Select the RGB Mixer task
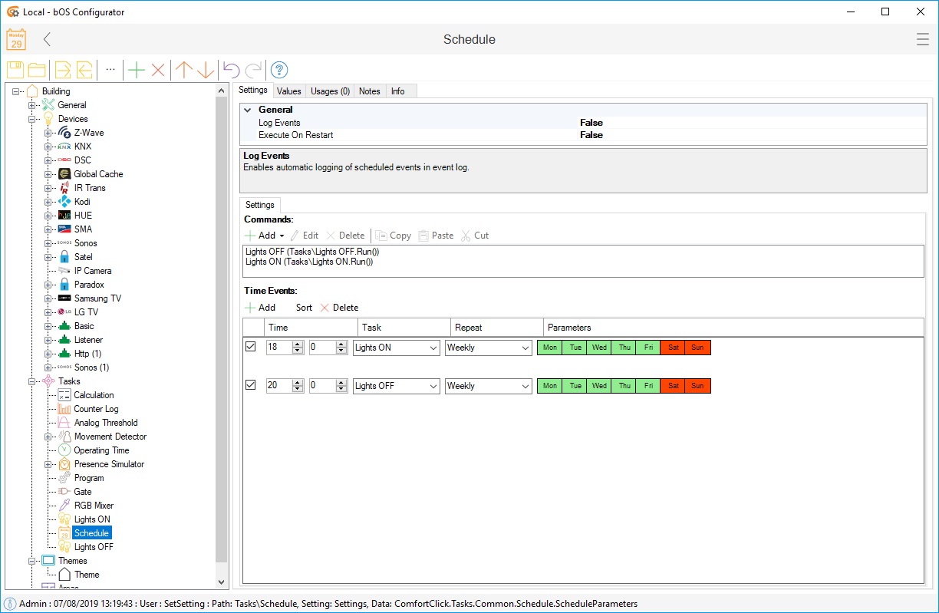Viewport: 939px width, 613px height. (x=94, y=506)
